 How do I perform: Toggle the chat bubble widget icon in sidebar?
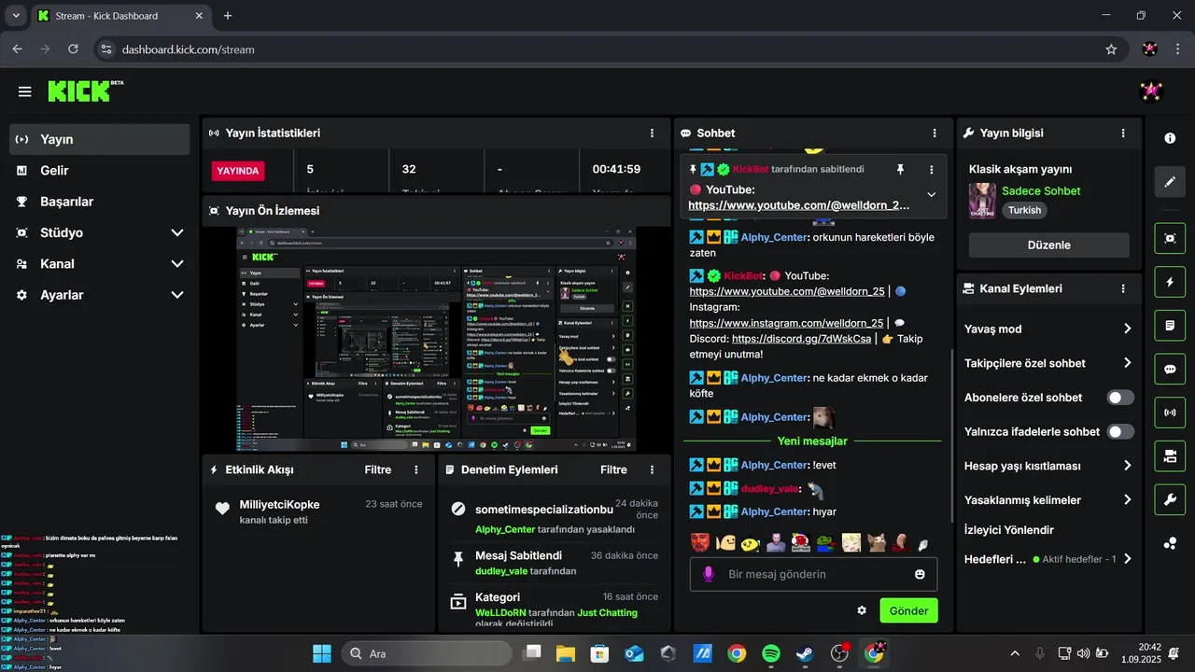point(1170,369)
